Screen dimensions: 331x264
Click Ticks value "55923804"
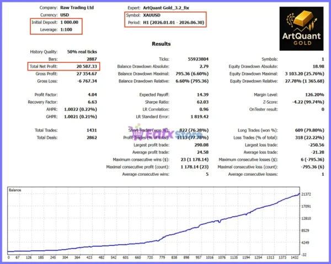pyautogui.click(x=198, y=59)
